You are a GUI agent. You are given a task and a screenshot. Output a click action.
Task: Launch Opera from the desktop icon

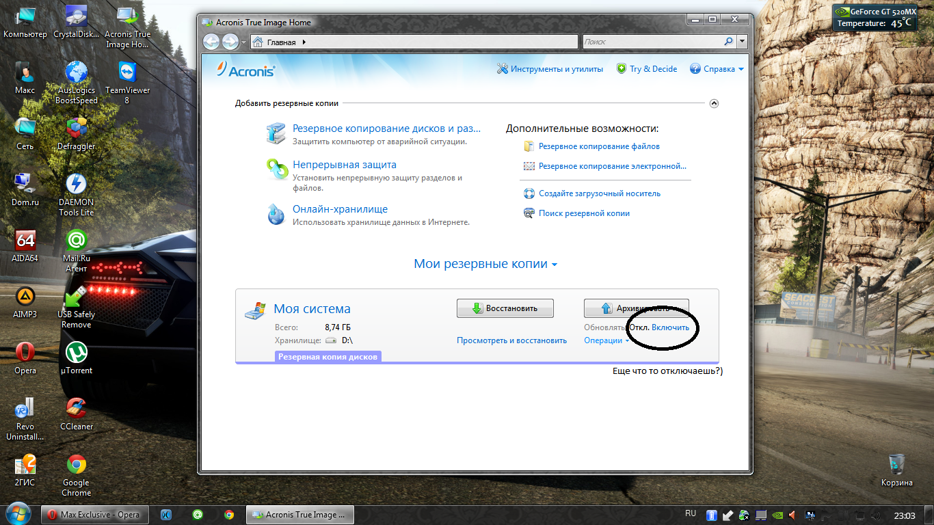click(x=25, y=358)
